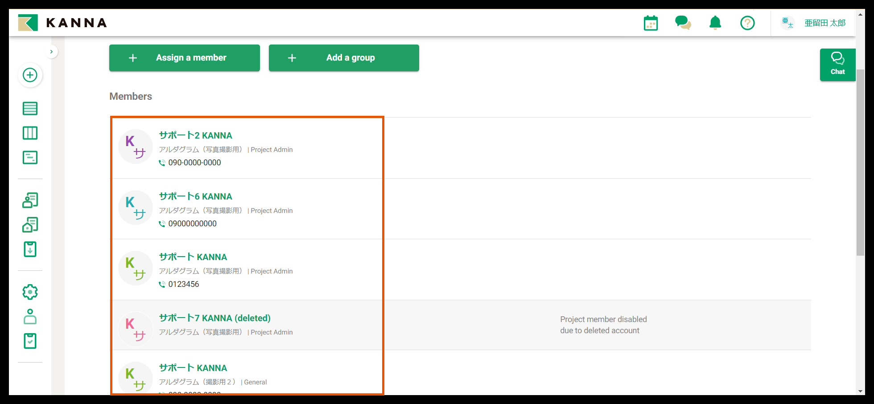
Task: Click the avatar of サポート6 KANNA
Action: 136,208
